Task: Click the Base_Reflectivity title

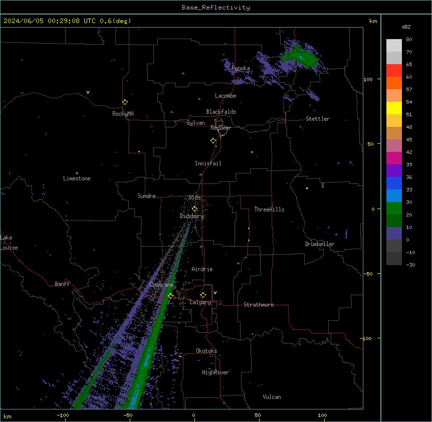Action: [216, 8]
